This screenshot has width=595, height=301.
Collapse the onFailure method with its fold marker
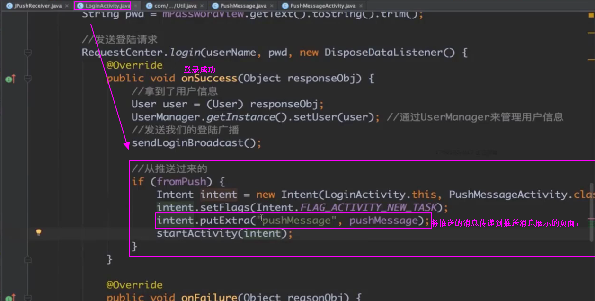[27, 297]
